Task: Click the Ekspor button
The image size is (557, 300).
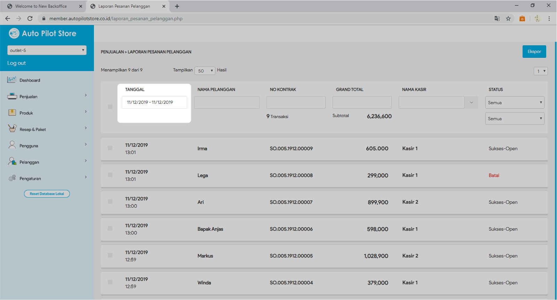Action: (534, 52)
